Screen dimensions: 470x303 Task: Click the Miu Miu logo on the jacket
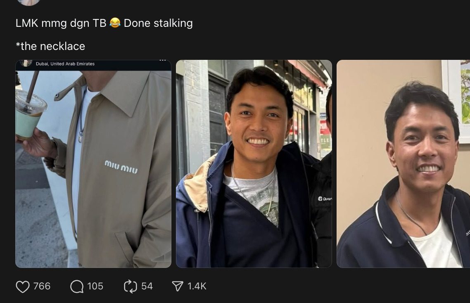click(121, 167)
